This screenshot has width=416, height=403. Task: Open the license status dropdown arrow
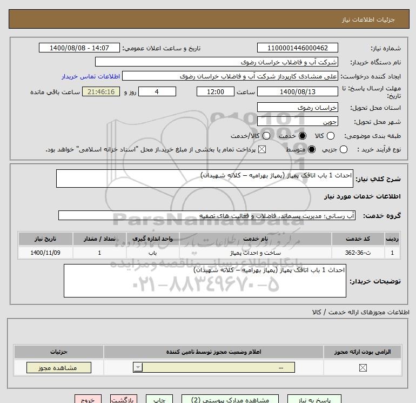(138, 368)
